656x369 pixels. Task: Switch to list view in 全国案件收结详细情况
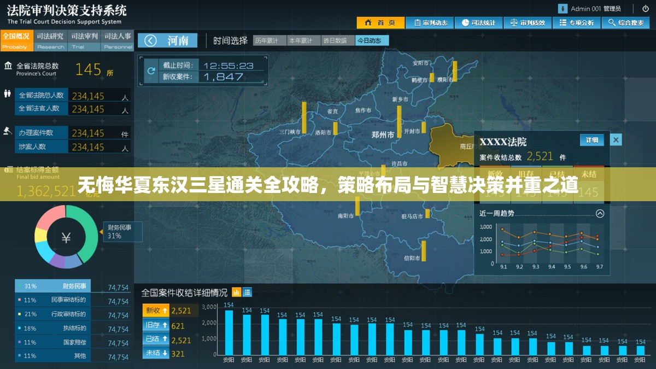click(x=247, y=292)
